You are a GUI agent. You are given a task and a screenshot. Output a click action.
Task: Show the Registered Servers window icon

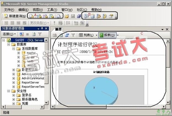click(x=87, y=16)
